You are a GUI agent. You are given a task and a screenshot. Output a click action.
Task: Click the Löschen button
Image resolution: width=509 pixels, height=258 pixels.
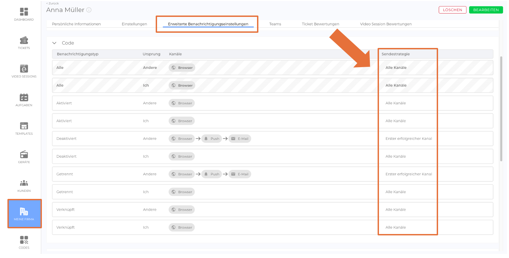point(452,10)
